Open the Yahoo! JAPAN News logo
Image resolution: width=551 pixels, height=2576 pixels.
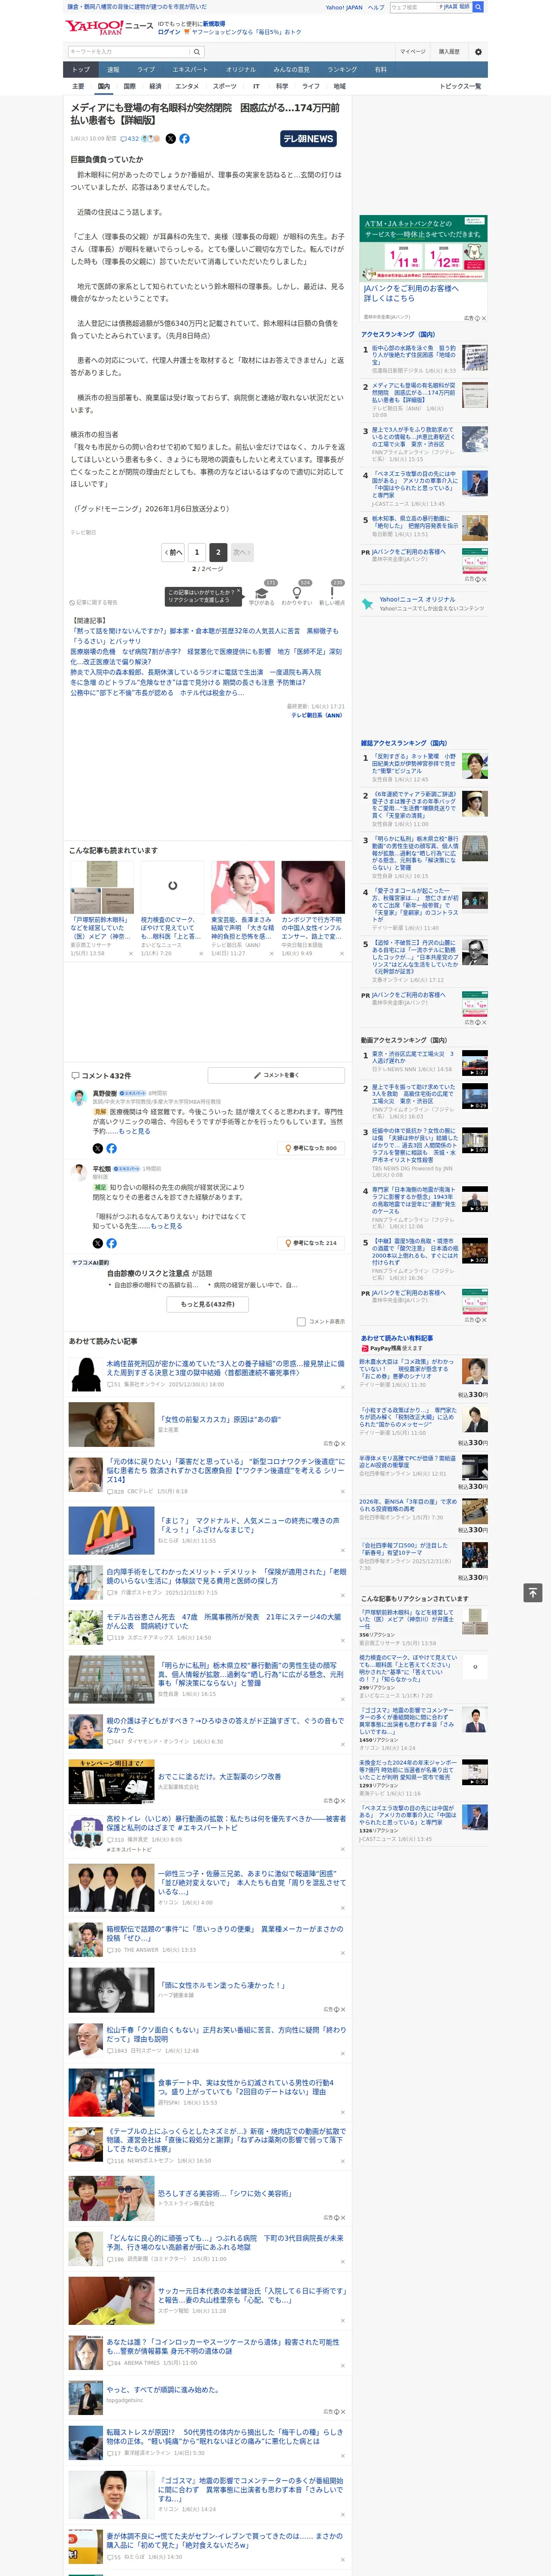tap(110, 27)
